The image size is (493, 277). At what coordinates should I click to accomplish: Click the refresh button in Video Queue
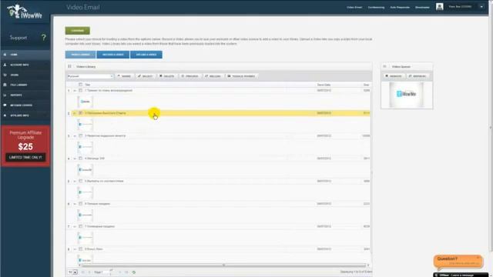pos(418,76)
